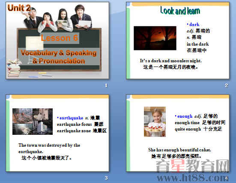The image size is (236, 183).
Task: Click the blue word 'enough'
Action: (x=185, y=116)
